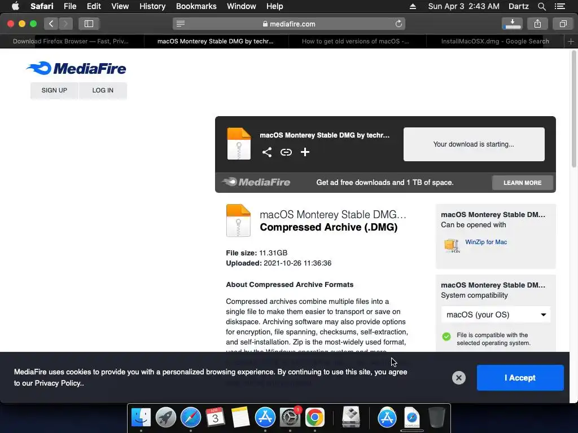Open Safari from the Dock

(191, 417)
